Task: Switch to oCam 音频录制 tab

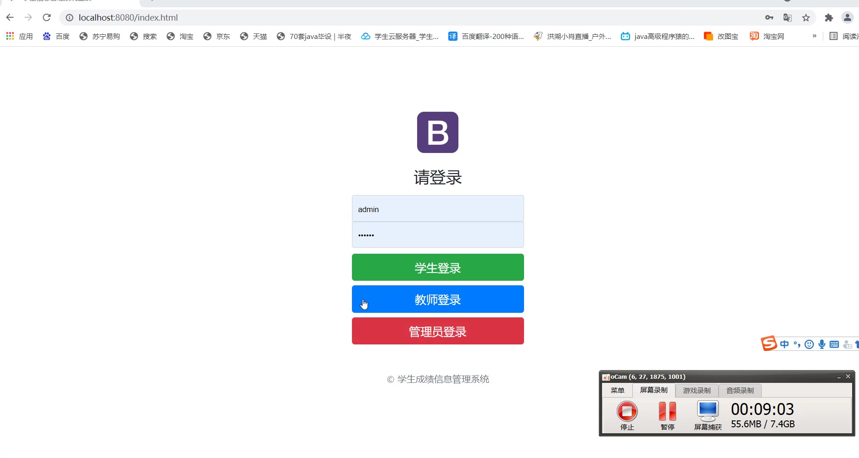Action: pyautogui.click(x=740, y=391)
